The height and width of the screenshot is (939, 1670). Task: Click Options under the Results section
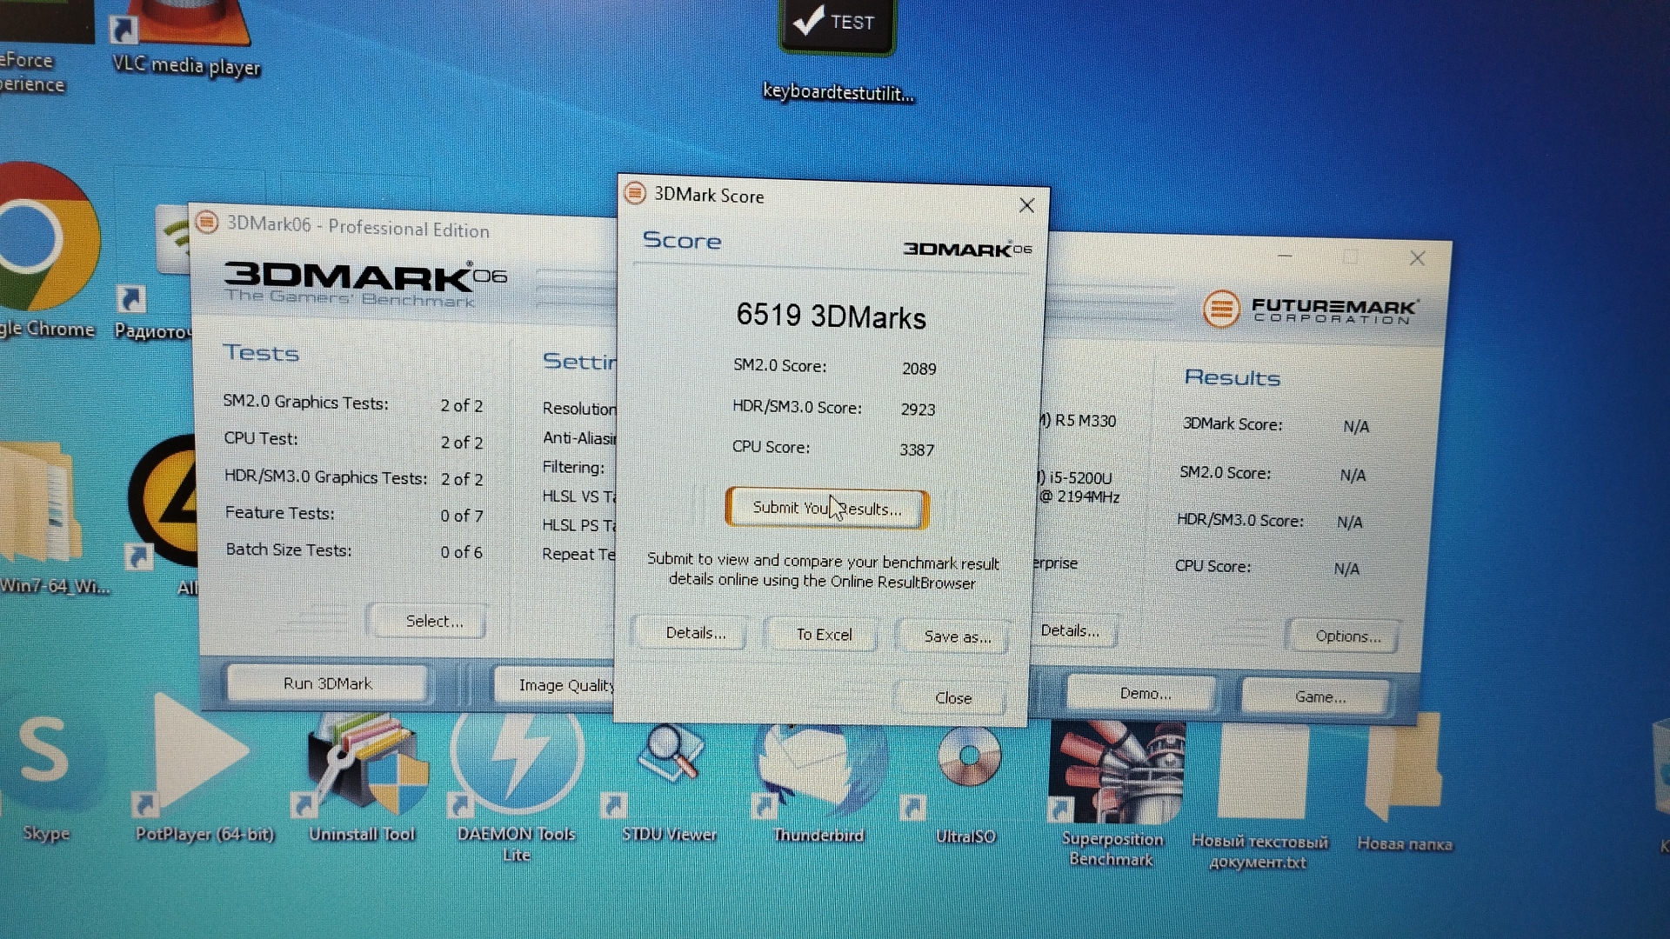point(1346,636)
